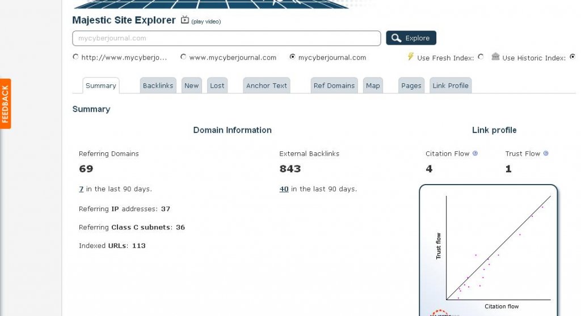Click the Majestic Site Explorer heading
The image size is (581, 316).
[x=124, y=20]
